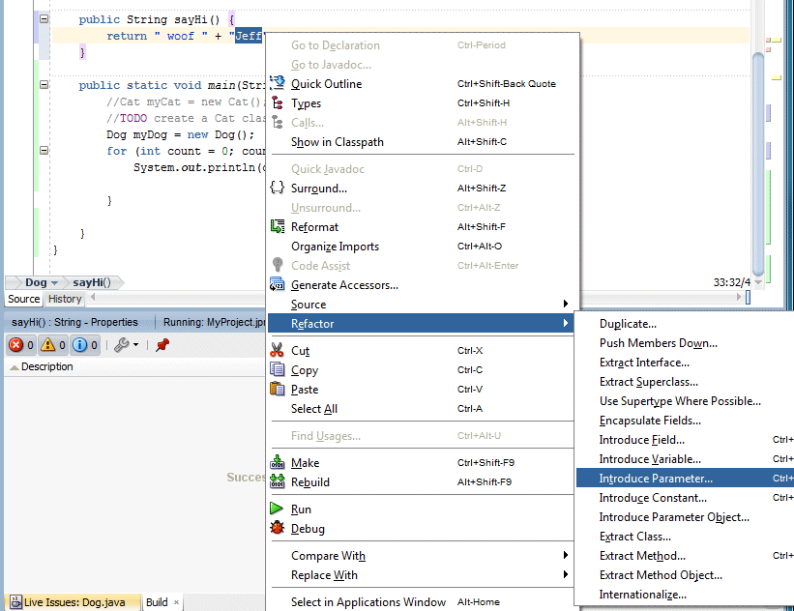Click the Quick Outline icon in context menu
This screenshot has width=794, height=611.
[278, 83]
